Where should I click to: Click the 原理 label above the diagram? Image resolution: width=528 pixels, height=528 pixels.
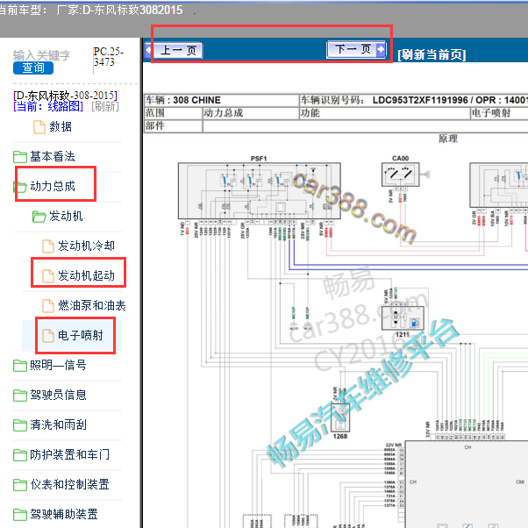pos(448,139)
